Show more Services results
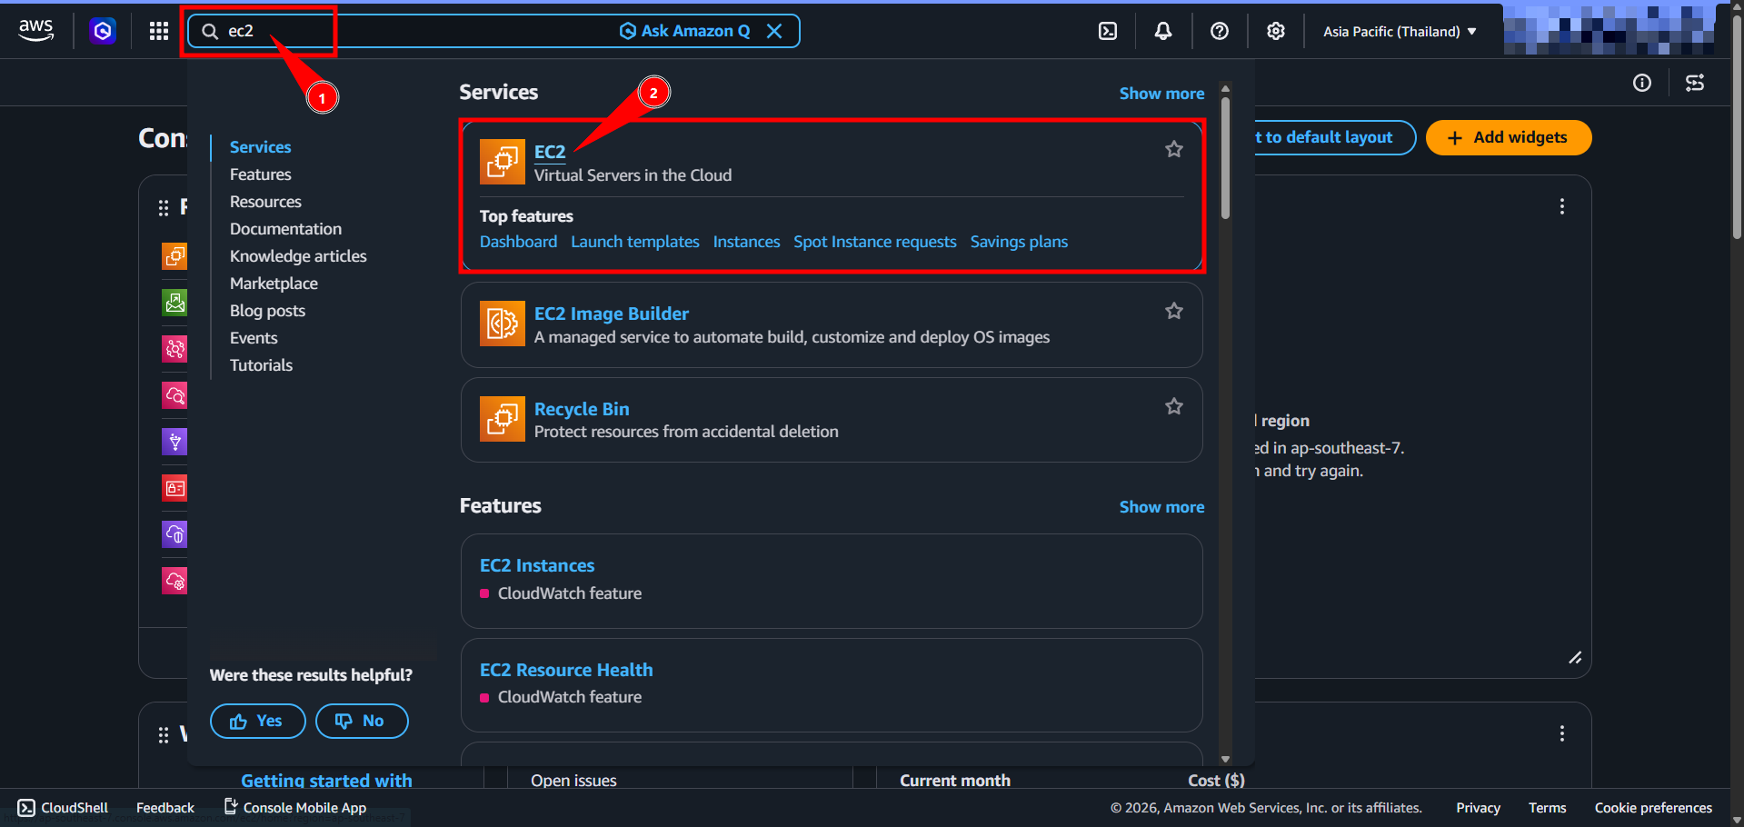1744x827 pixels. pyautogui.click(x=1161, y=94)
